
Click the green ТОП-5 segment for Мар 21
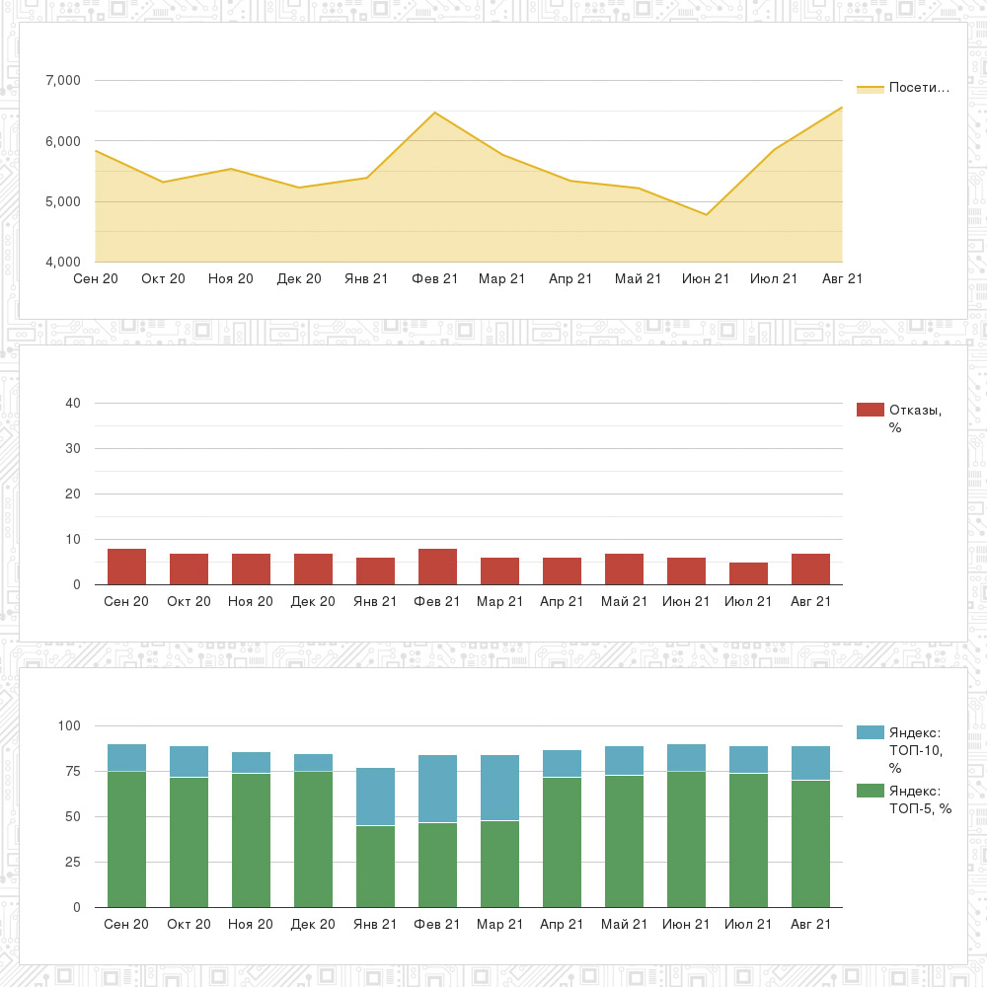[499, 864]
